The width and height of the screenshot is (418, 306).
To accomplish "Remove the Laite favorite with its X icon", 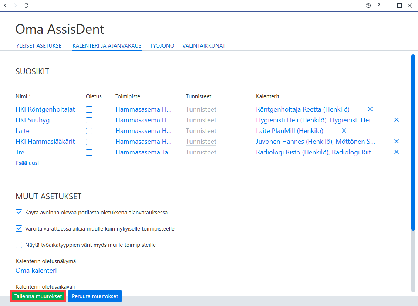I will 344,130.
